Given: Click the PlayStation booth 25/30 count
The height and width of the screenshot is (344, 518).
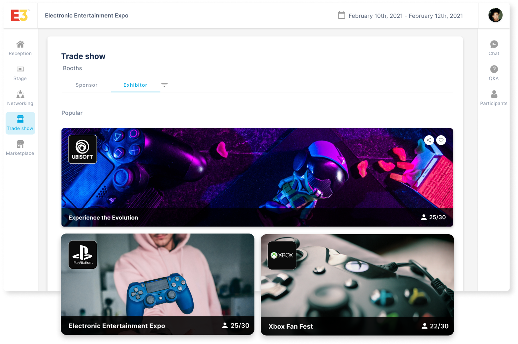Looking at the screenshot, I should [240, 325].
